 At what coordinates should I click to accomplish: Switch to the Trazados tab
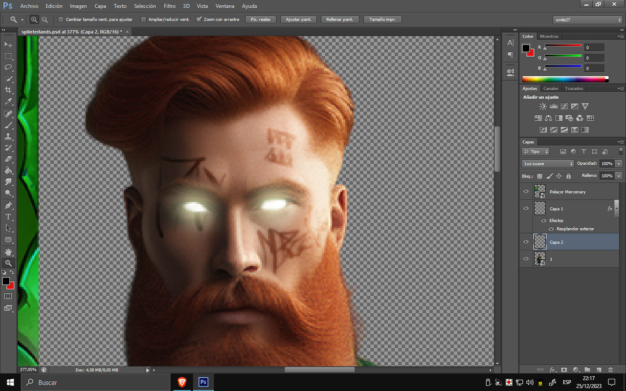pyautogui.click(x=574, y=88)
